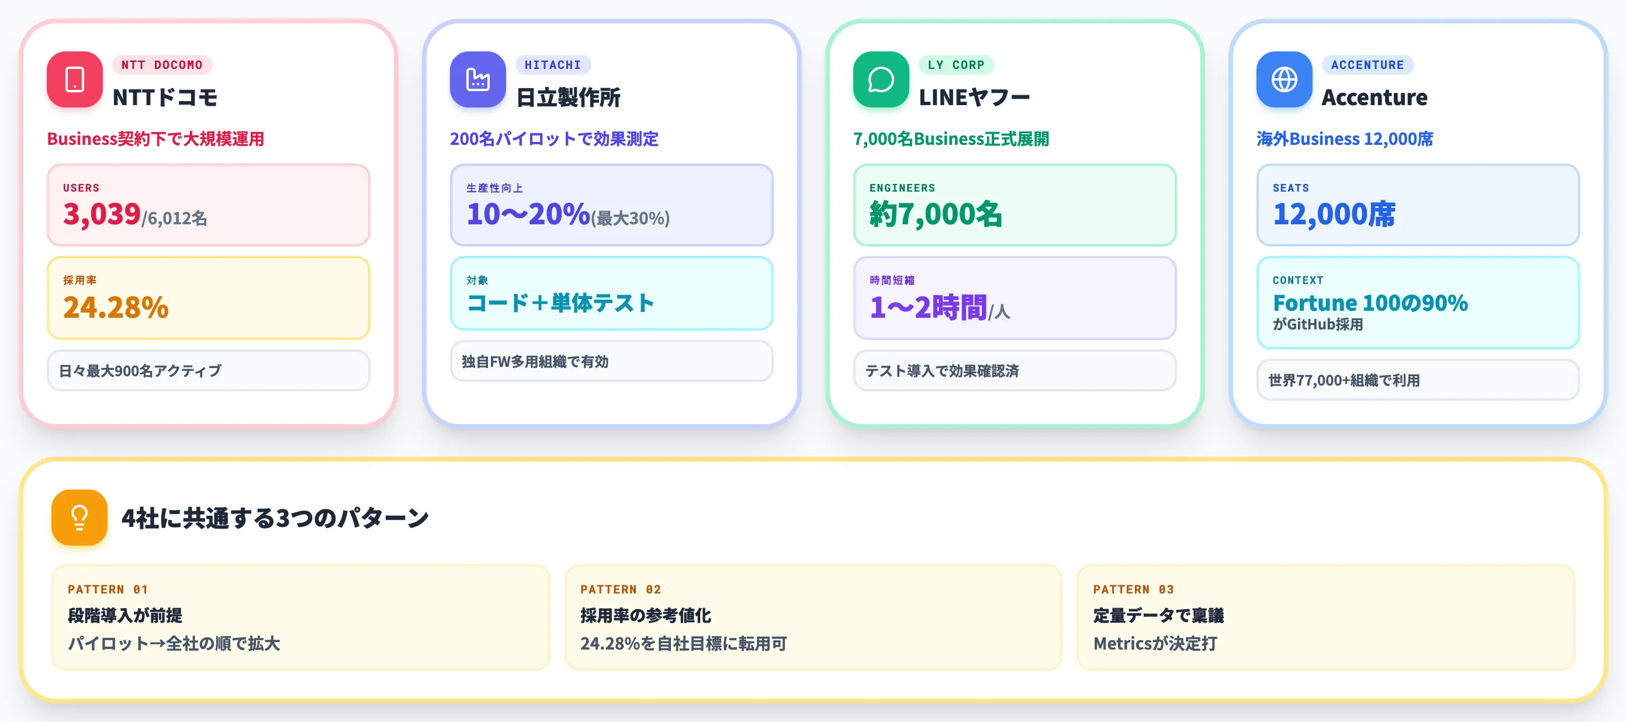Click the NTTドコモ heading

[x=165, y=97]
